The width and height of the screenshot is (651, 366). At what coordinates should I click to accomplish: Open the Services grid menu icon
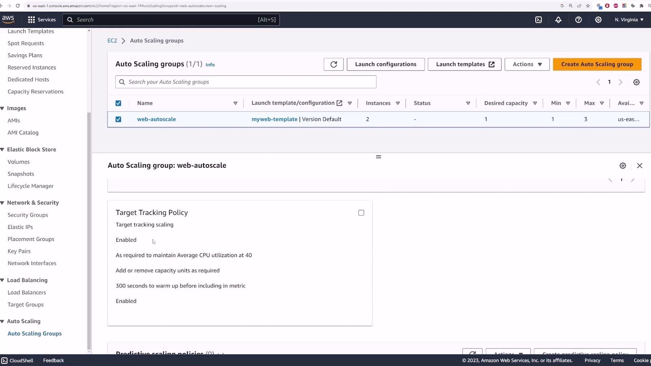pos(32,20)
